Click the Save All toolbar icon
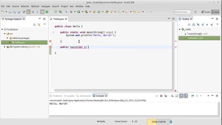Viewport: 222px width, 125px height. point(15,12)
